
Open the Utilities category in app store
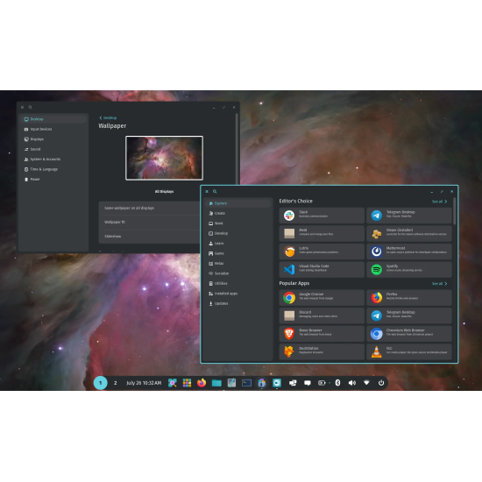(x=237, y=283)
